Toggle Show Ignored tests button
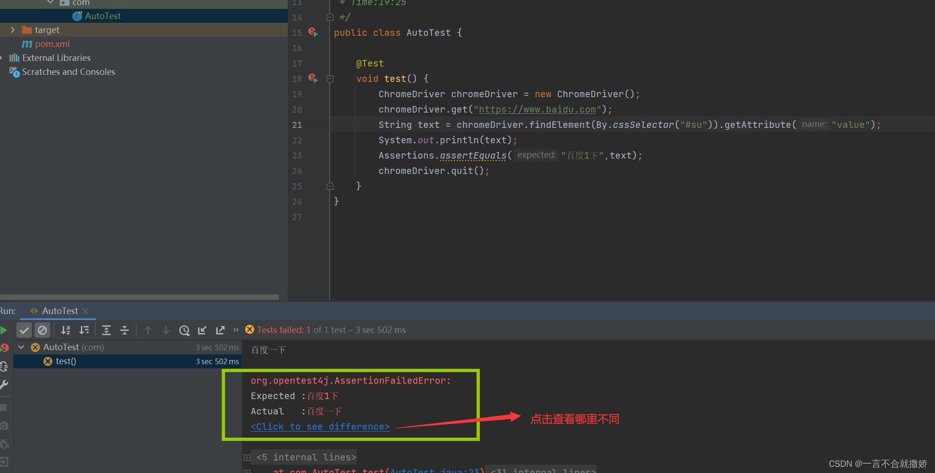 tap(42, 330)
